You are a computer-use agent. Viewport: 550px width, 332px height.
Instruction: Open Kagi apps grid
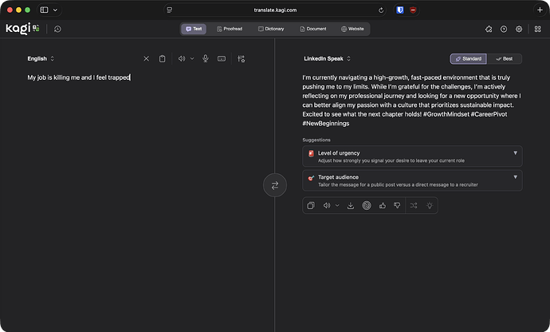click(x=538, y=30)
